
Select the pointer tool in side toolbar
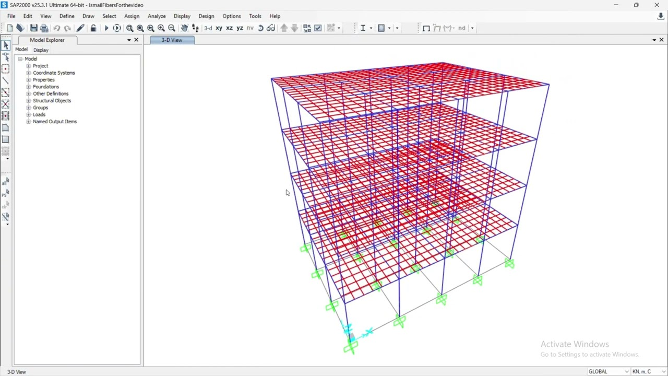coord(6,45)
